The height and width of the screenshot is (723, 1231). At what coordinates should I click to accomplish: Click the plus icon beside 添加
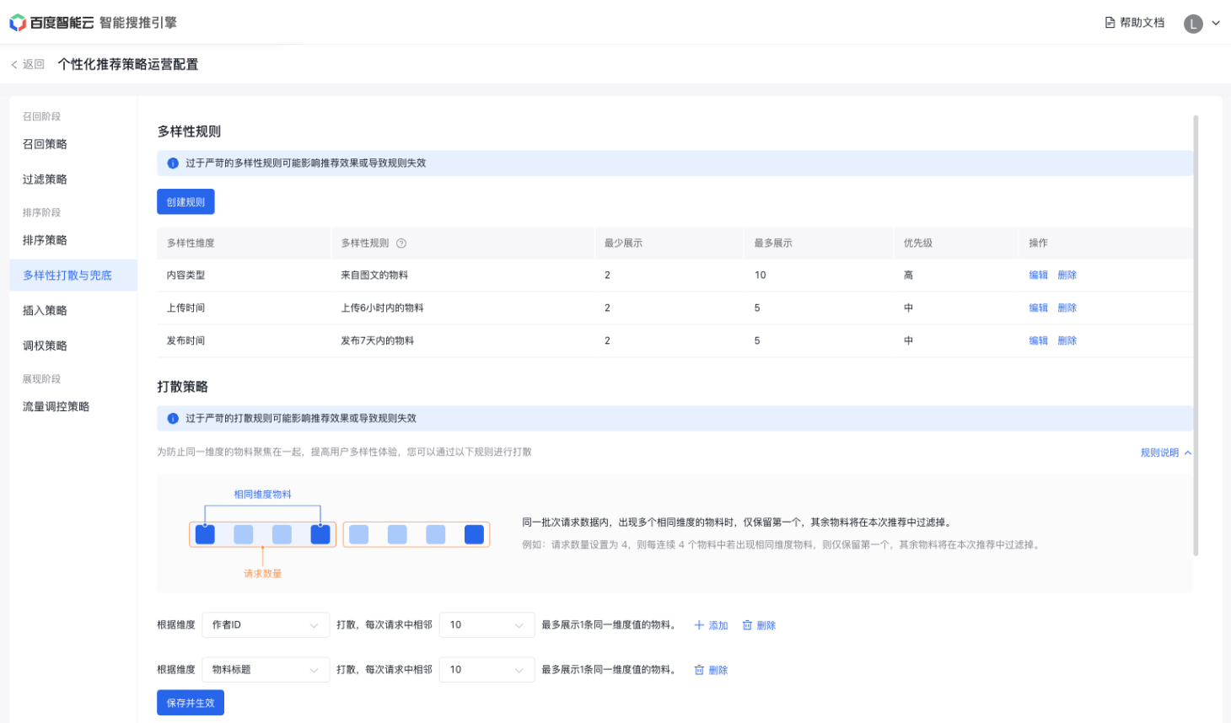coord(699,625)
